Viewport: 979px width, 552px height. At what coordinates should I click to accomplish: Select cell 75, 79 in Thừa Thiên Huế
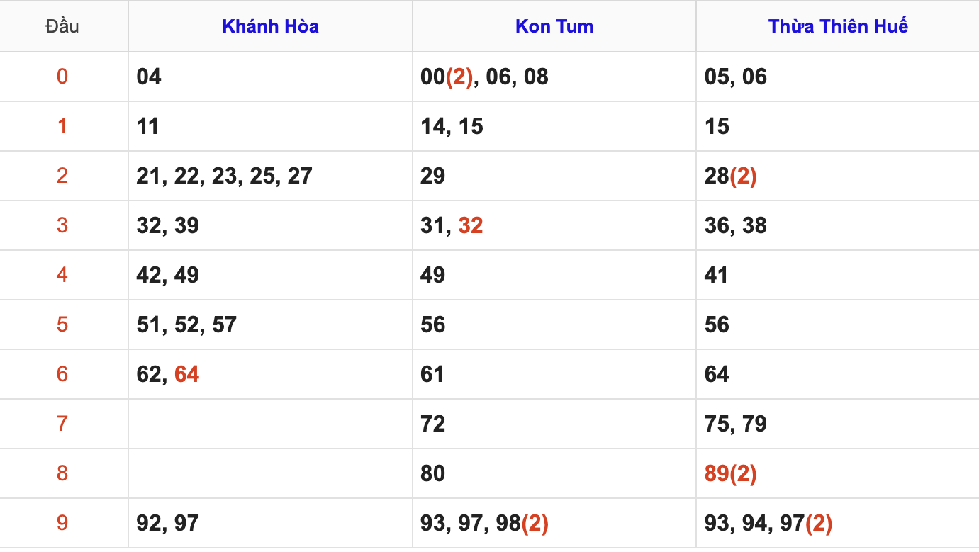[838, 424]
